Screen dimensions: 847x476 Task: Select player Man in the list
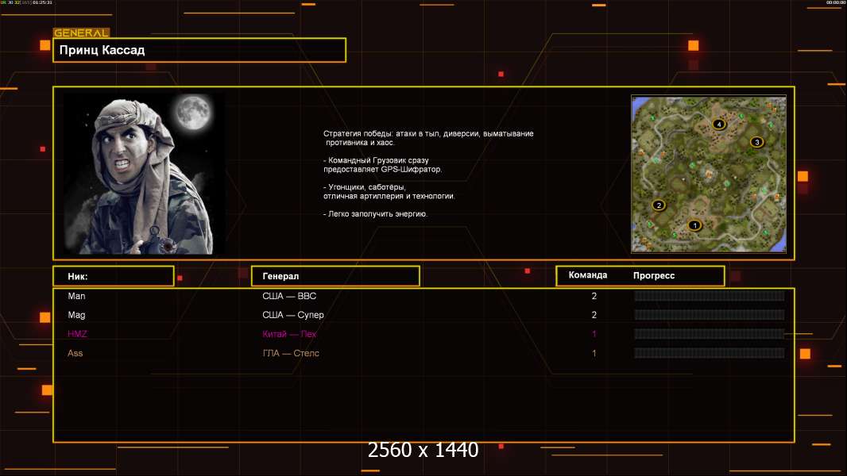tap(76, 296)
